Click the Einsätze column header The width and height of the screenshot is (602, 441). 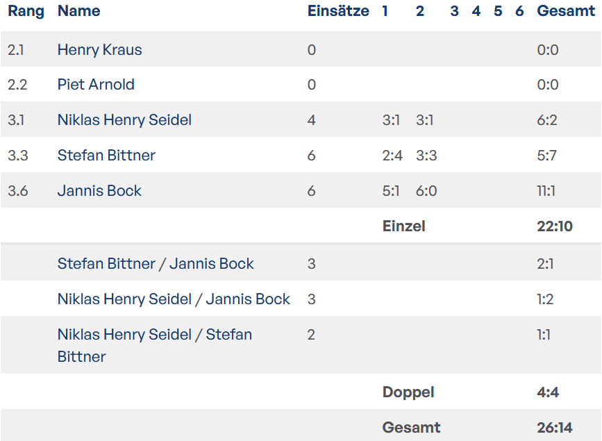tap(338, 11)
